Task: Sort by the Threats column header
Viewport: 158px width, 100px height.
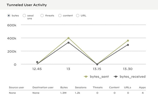Action: click(98, 87)
